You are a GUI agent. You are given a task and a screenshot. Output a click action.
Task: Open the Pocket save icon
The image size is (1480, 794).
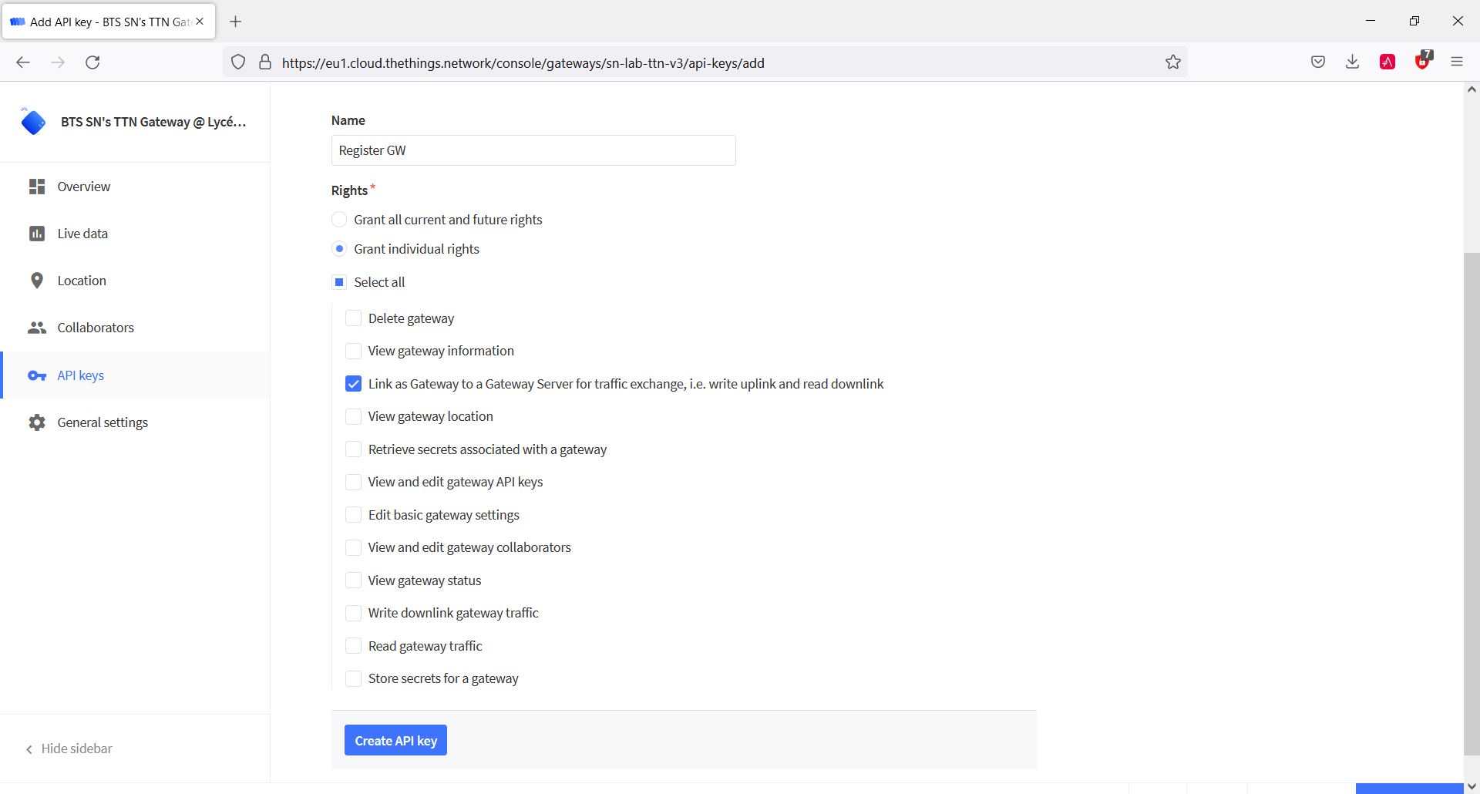[x=1318, y=62]
